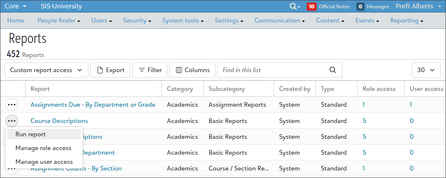
Task: Choose Manage user access menu entry
Action: pos(44,162)
